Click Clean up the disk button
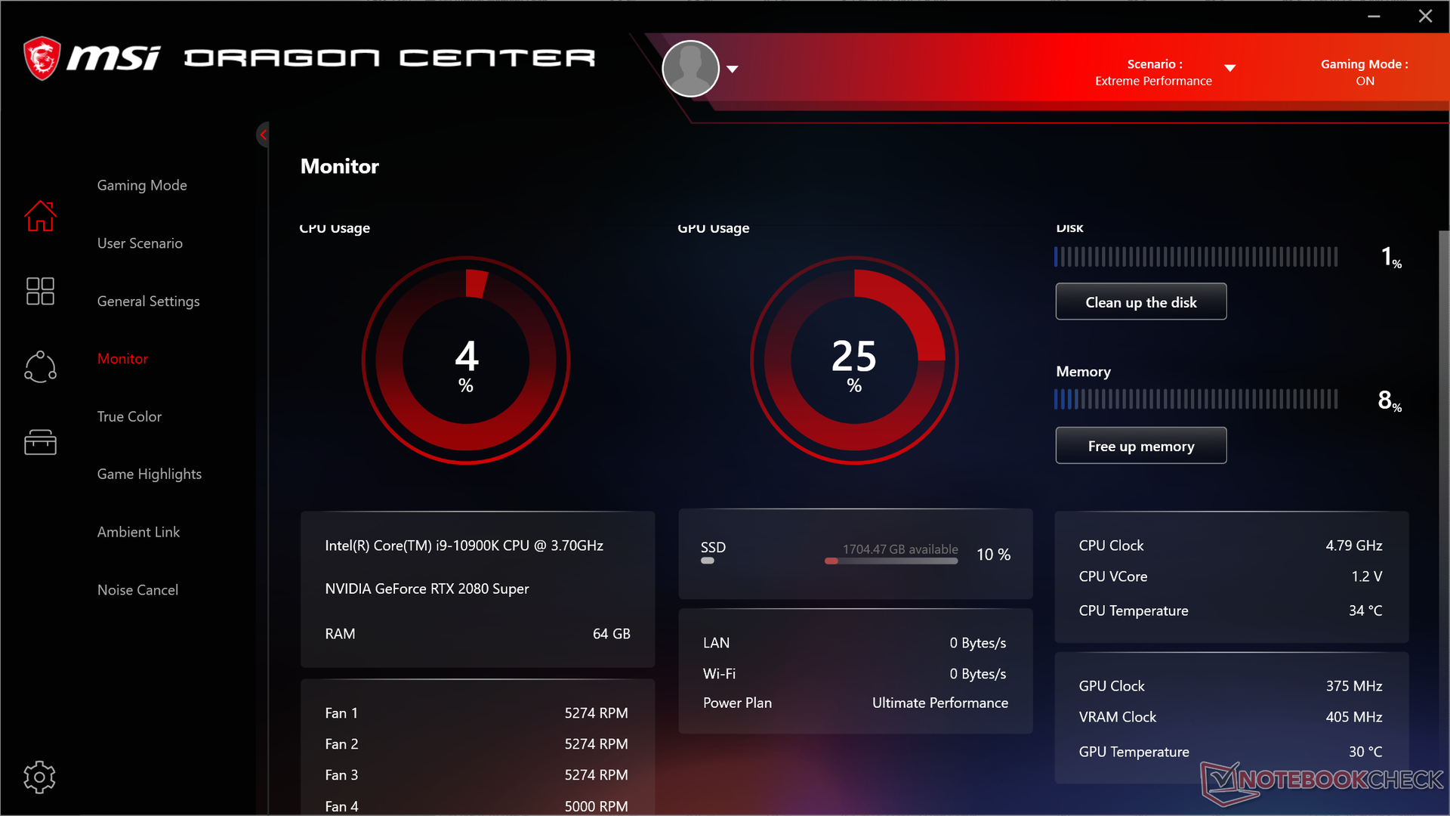The height and width of the screenshot is (816, 1450). coord(1140,302)
